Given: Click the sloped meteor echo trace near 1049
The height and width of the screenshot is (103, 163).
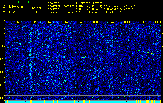Looking at the screenshot, I should (149, 53).
